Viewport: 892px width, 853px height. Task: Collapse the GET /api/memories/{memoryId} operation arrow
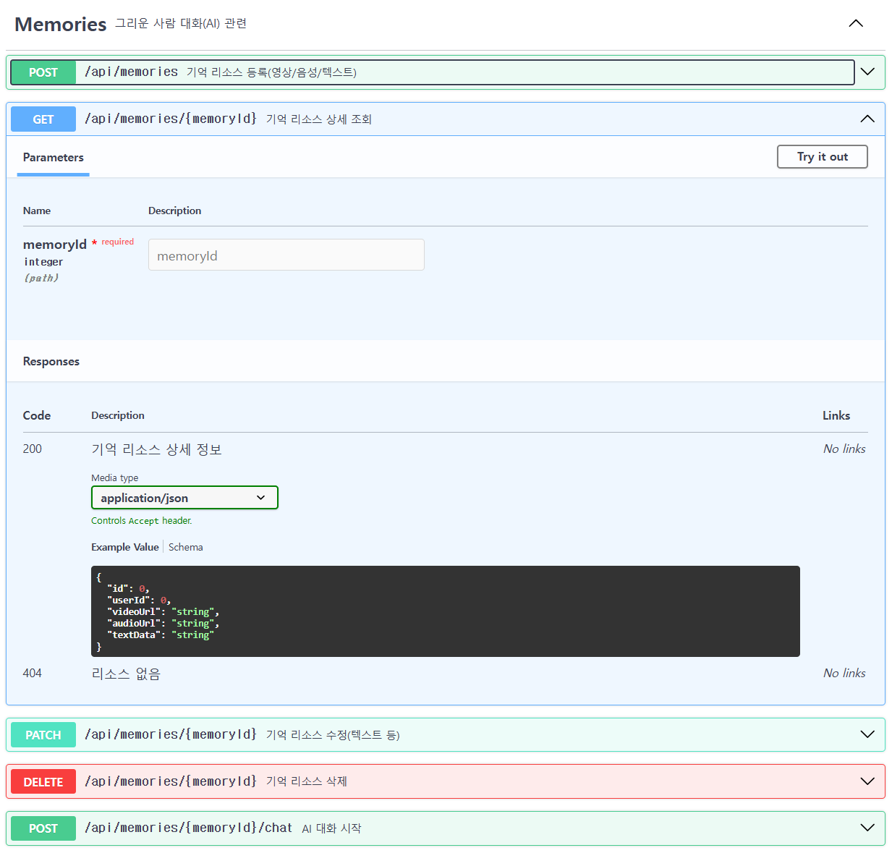coord(867,119)
